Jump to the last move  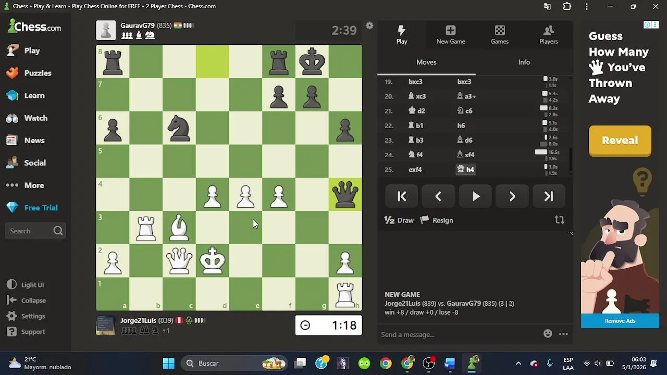pyautogui.click(x=549, y=196)
